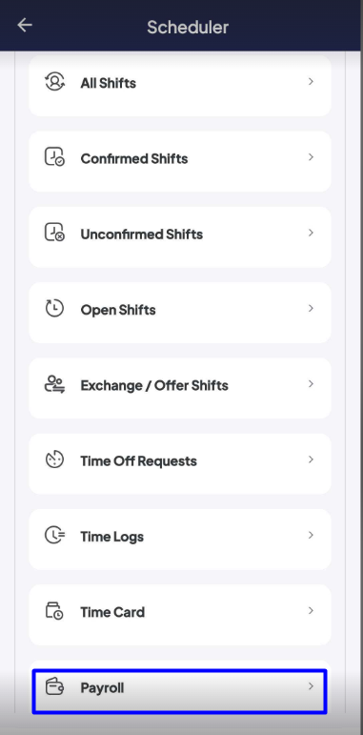Click the Unconfirmed Shifts icon
Image resolution: width=363 pixels, height=735 pixels.
tap(55, 234)
